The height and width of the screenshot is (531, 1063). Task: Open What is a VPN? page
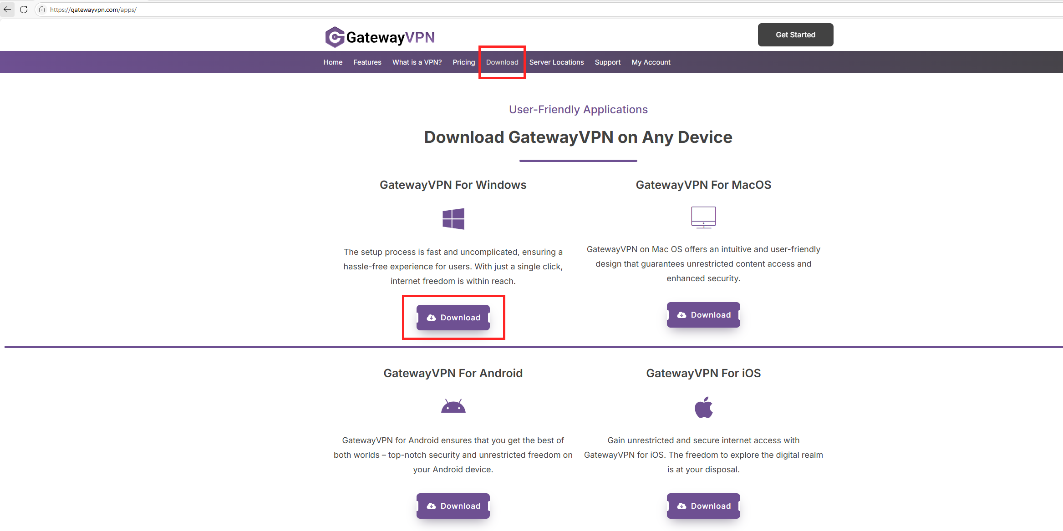click(x=417, y=62)
